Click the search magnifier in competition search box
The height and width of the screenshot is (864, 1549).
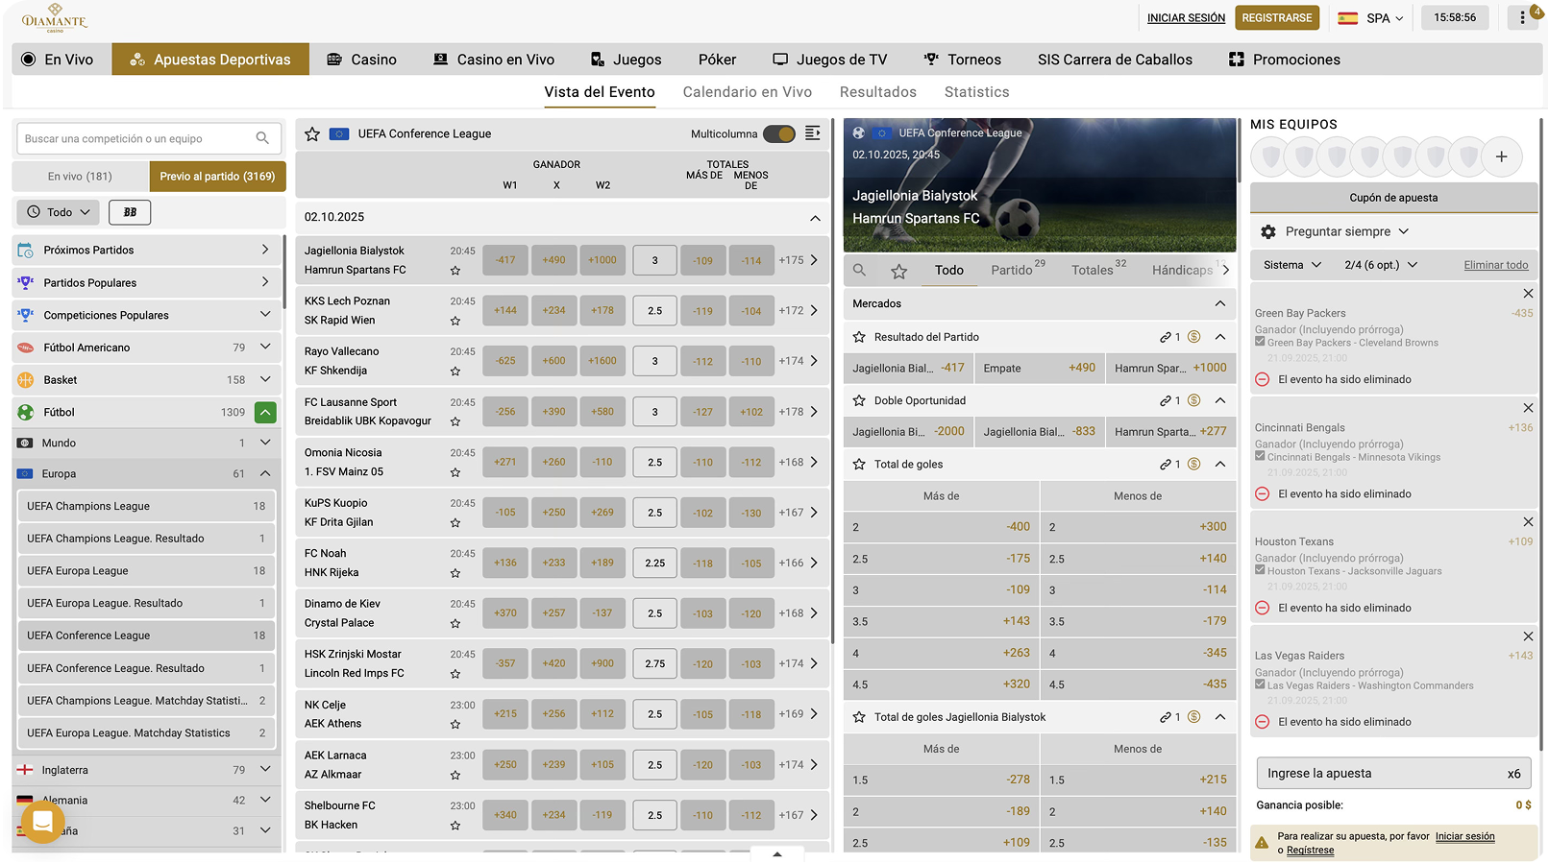(x=262, y=138)
